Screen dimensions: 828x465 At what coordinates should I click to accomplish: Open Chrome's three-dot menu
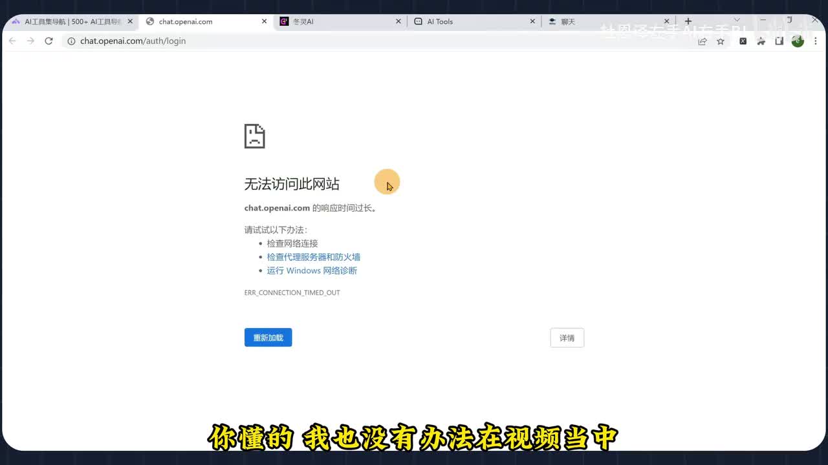pyautogui.click(x=815, y=41)
